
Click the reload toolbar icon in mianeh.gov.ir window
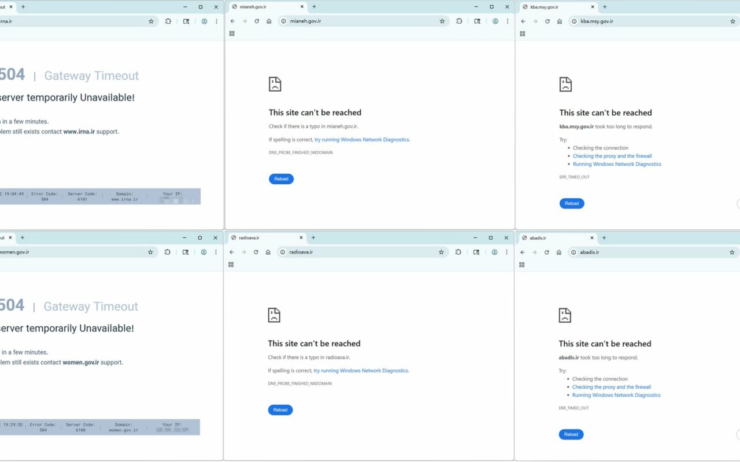click(x=257, y=21)
